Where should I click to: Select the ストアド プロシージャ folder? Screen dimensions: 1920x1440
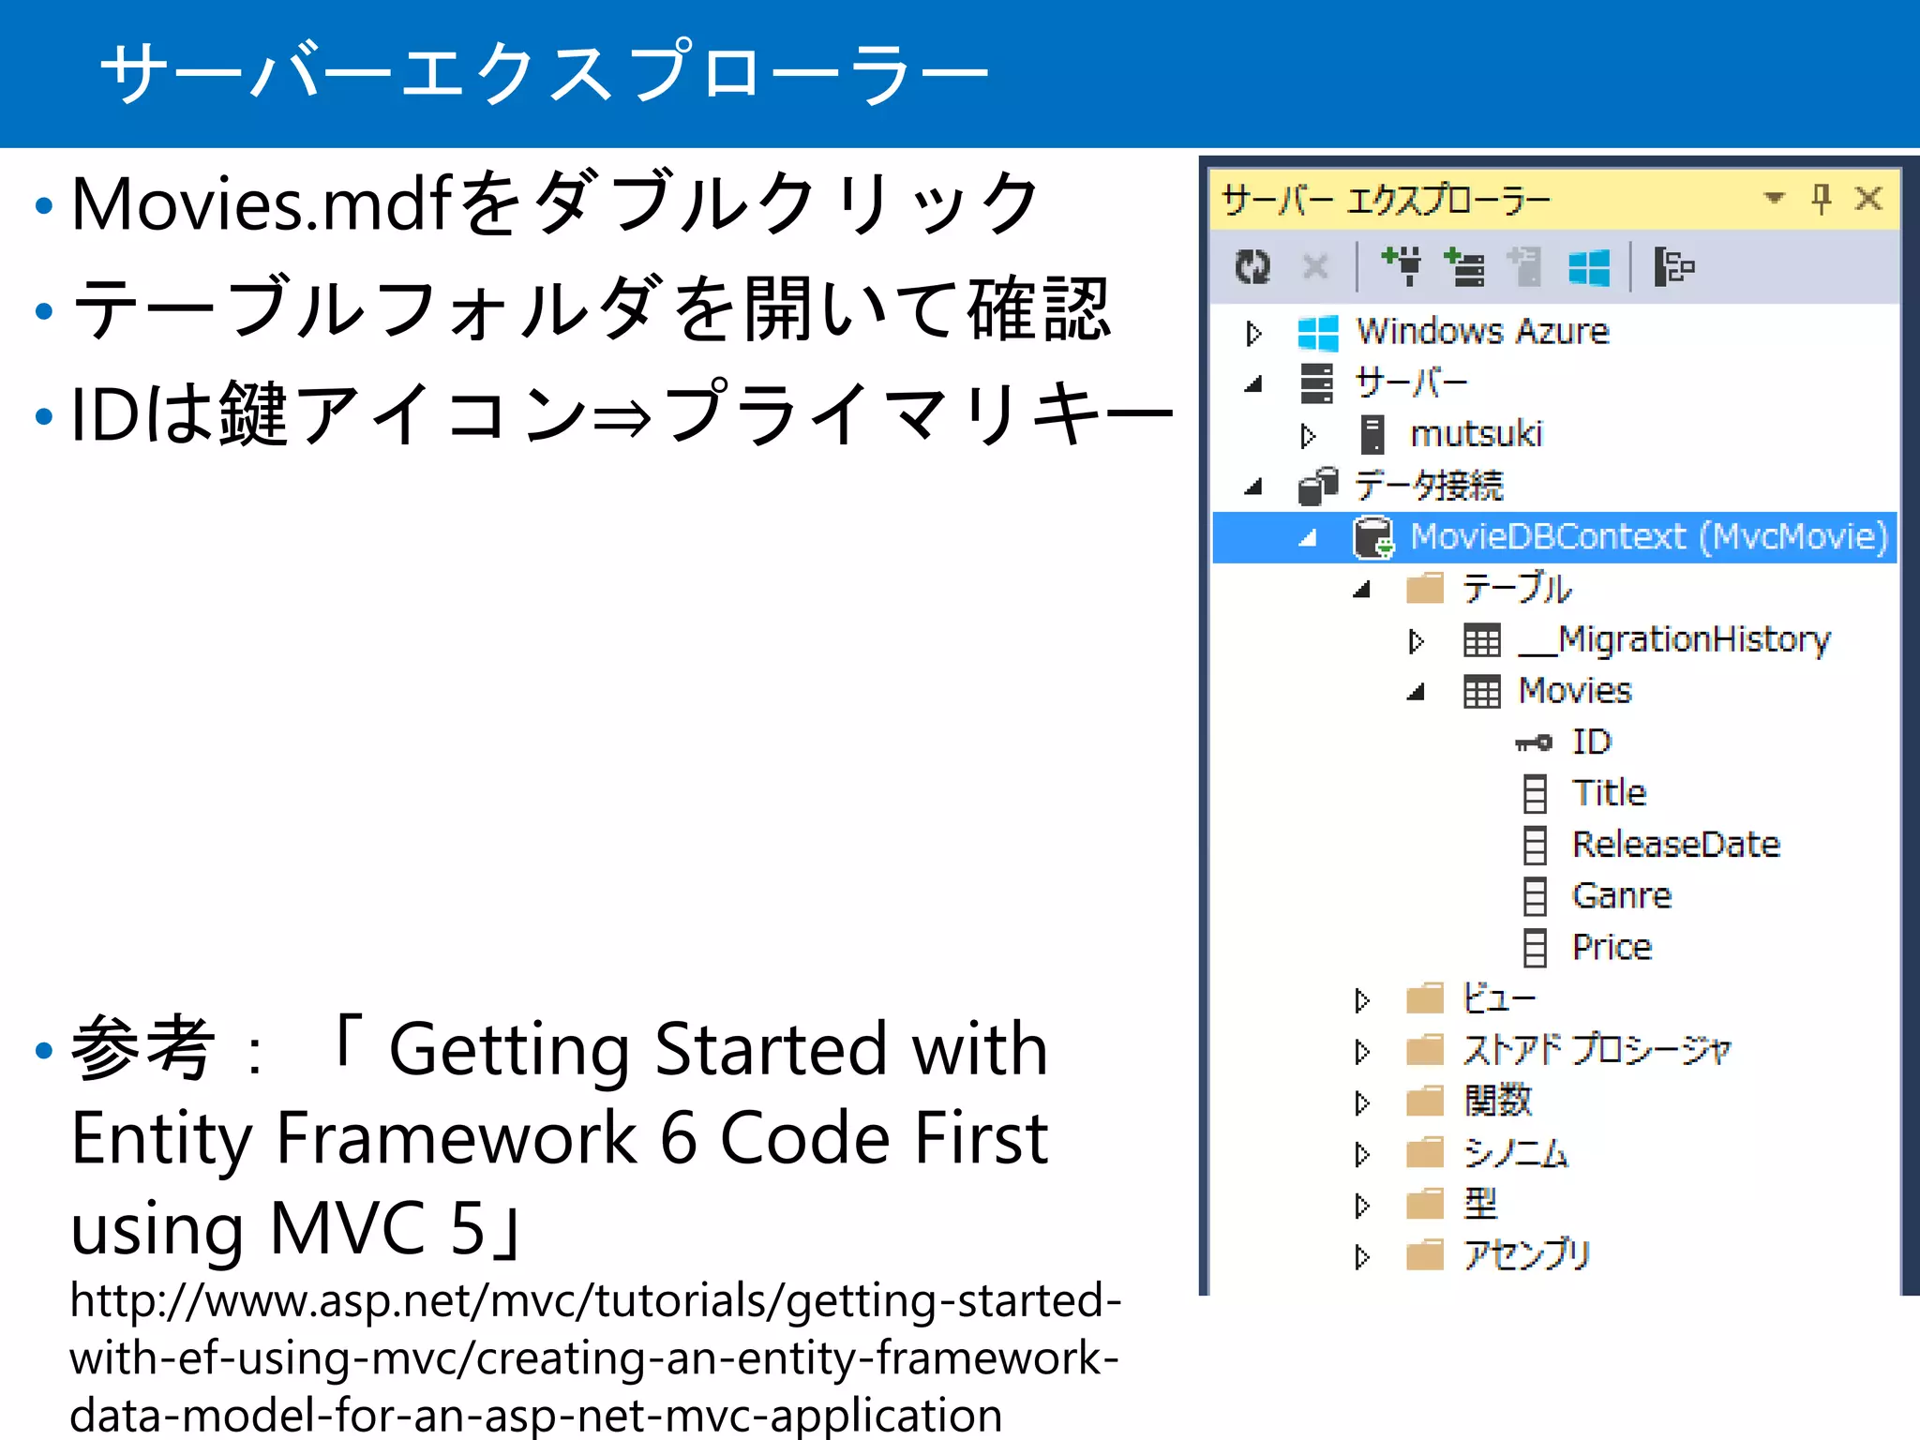1597,1050
